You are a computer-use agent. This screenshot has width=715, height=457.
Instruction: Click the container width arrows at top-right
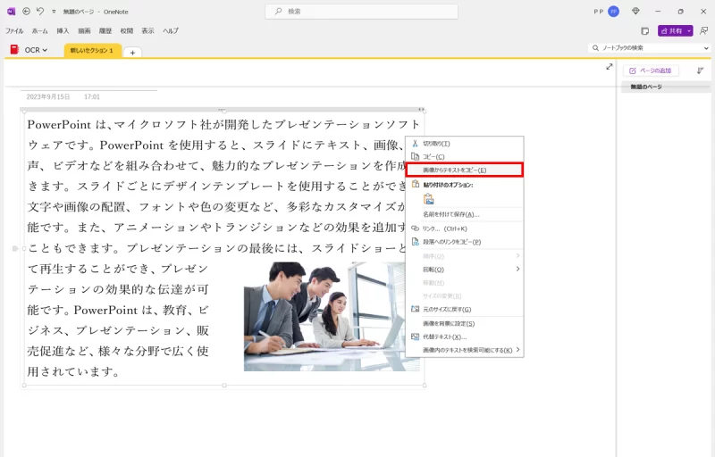(421, 110)
